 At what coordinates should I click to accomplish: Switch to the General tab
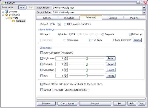(x=47, y=18)
